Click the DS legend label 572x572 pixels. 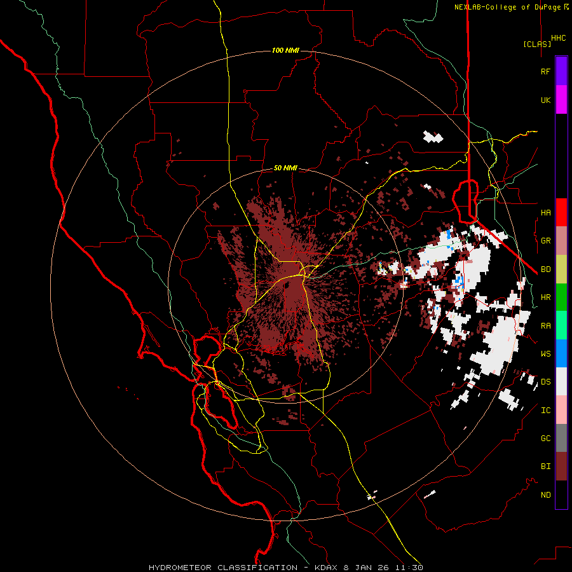click(x=545, y=382)
